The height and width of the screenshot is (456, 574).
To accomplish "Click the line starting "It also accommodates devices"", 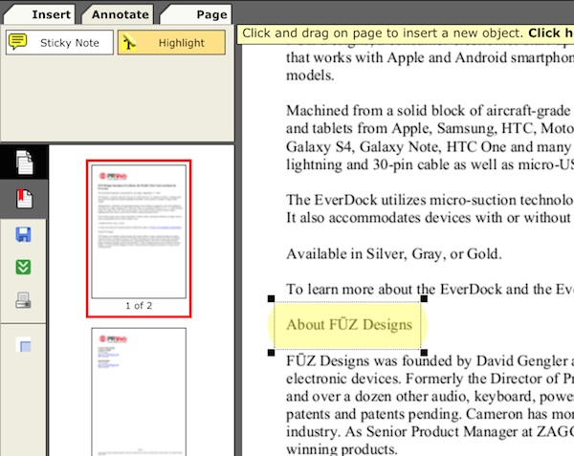I will 430,218.
